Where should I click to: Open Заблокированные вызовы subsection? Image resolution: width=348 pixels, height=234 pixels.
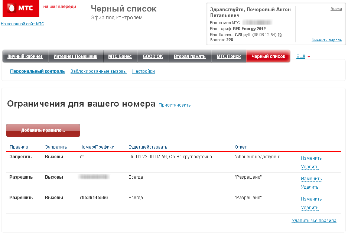pyautogui.click(x=98, y=71)
